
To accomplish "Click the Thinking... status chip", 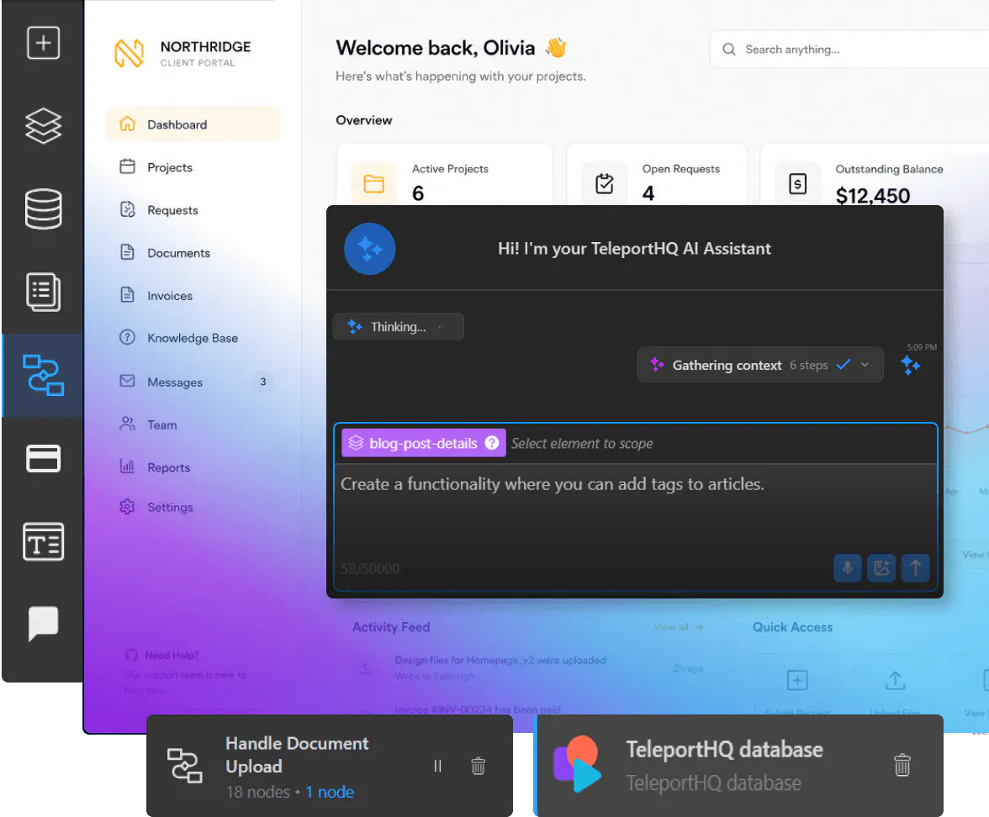I will coord(398,326).
